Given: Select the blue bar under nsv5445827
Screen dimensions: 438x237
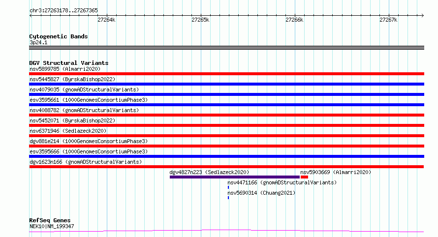Looking at the screenshot, I should [x=226, y=84].
